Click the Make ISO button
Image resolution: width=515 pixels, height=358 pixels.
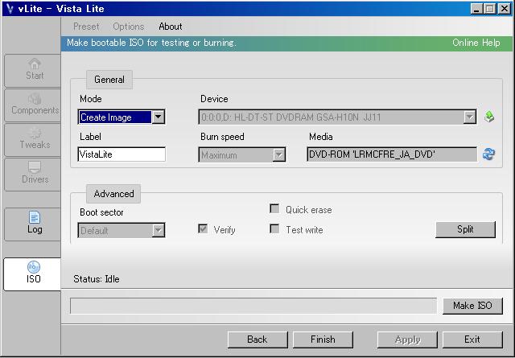pyautogui.click(x=472, y=306)
